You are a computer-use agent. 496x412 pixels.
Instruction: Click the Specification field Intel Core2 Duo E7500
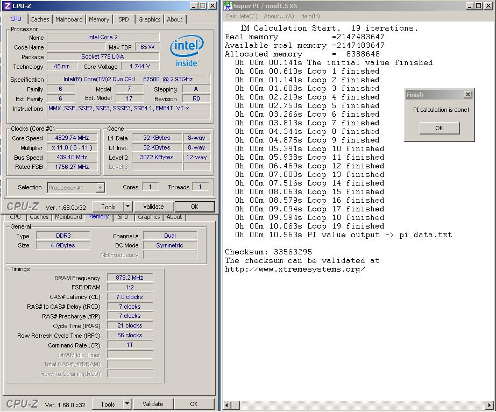point(129,79)
